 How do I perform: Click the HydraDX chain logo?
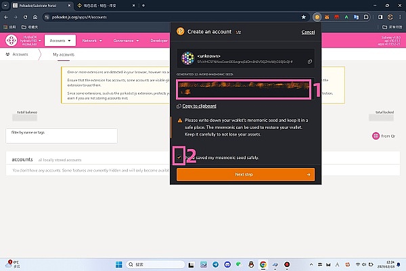[x=12, y=41]
